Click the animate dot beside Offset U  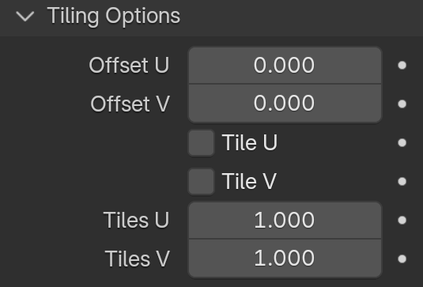click(402, 66)
